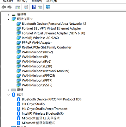The image size is (126, 127).
Task: Select Realtek PCIe GbE Family Controller
Action: [47, 47]
